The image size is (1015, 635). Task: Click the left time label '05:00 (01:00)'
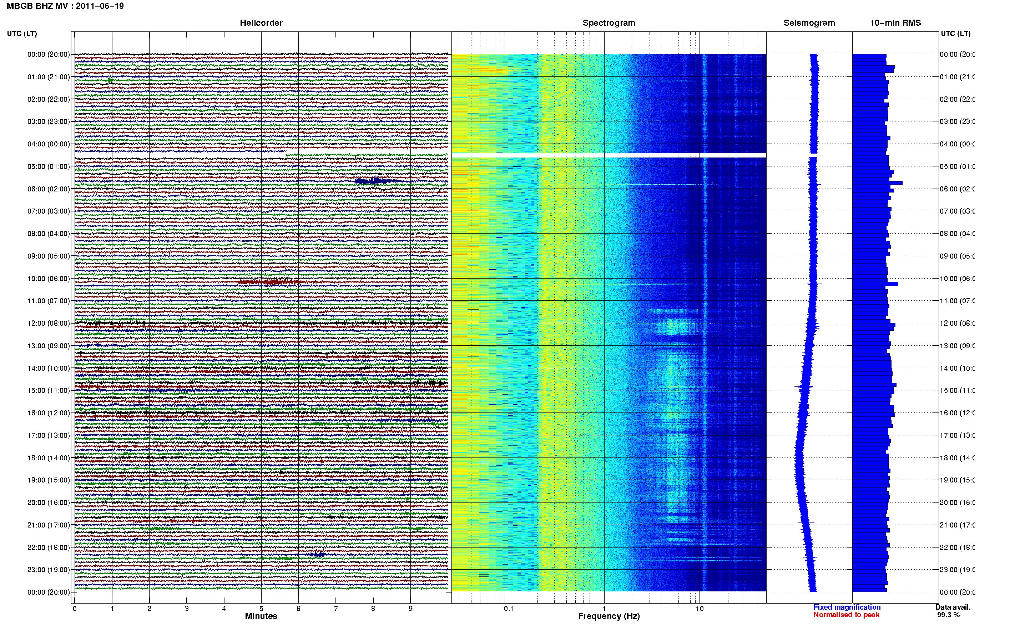pyautogui.click(x=49, y=166)
